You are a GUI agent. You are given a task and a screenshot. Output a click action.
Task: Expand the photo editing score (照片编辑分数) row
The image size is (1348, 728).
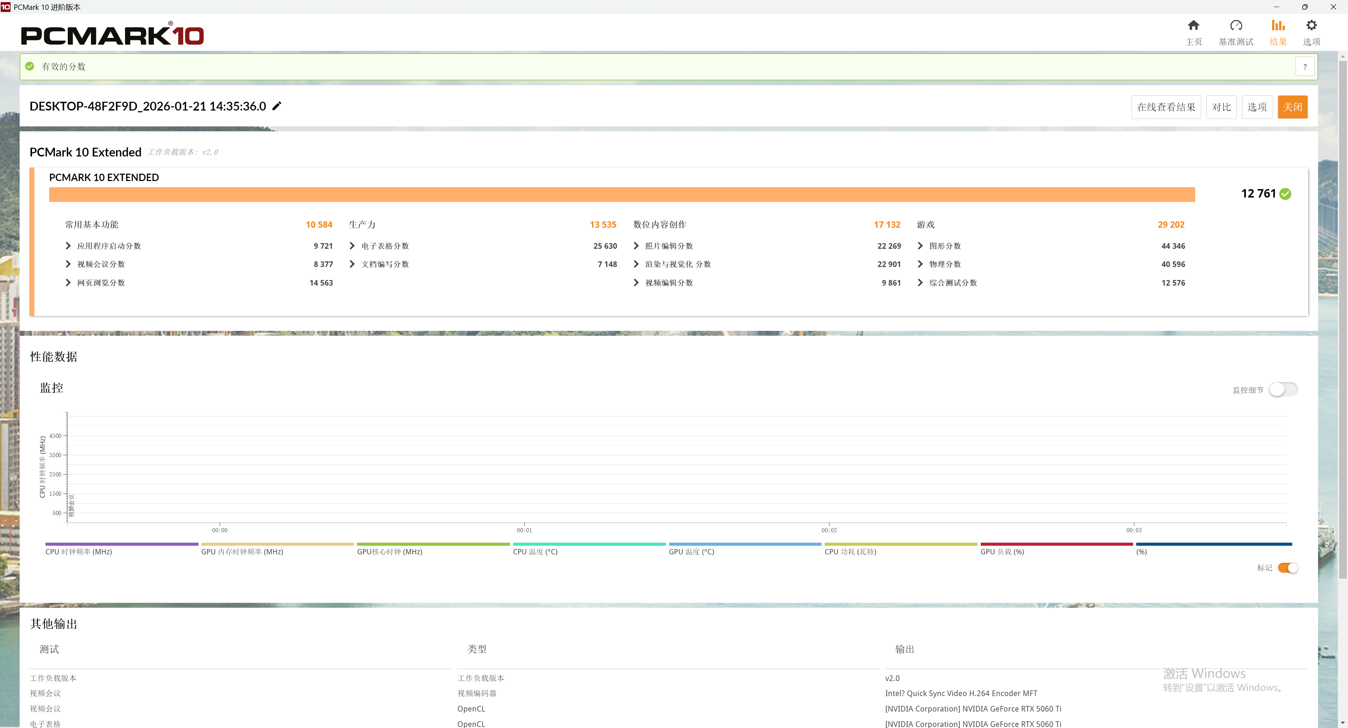[636, 246]
